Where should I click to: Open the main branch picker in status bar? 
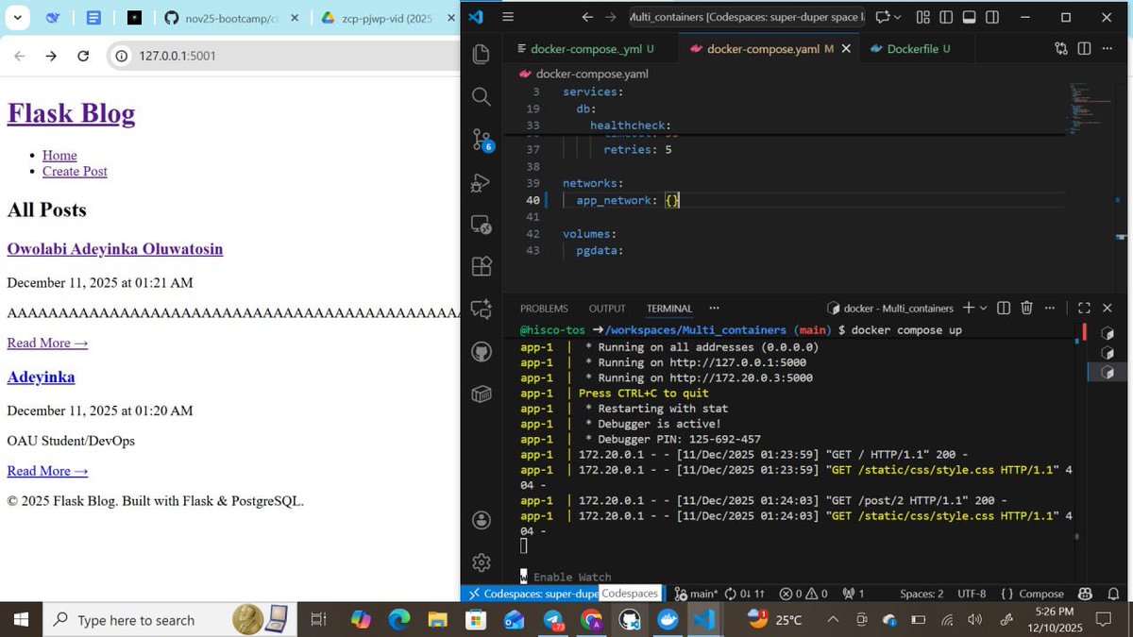pos(697,594)
